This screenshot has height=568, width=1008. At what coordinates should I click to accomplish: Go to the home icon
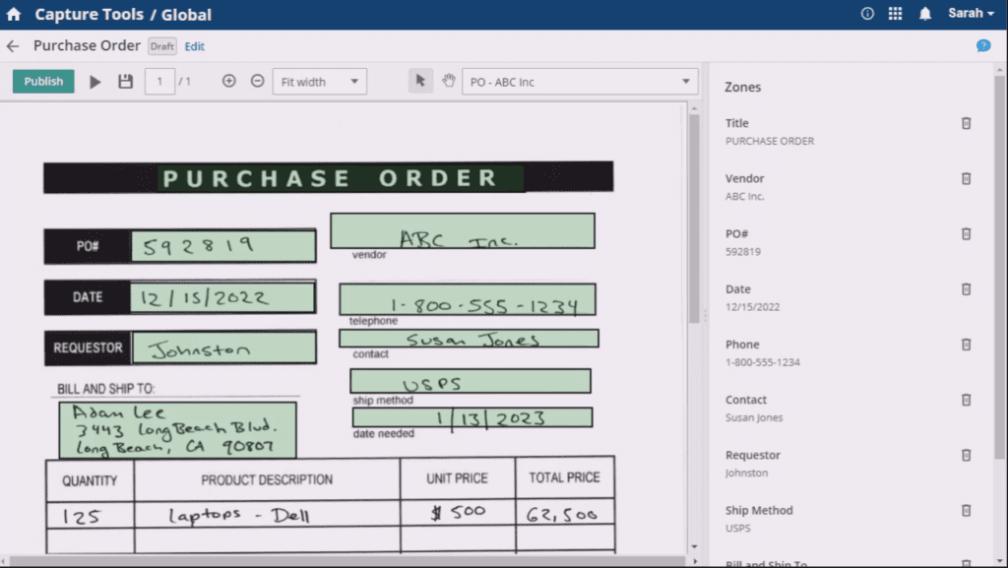click(14, 14)
